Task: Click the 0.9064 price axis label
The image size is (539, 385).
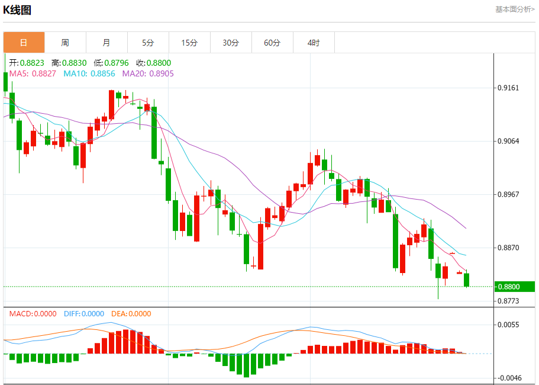Action: pyautogui.click(x=508, y=141)
